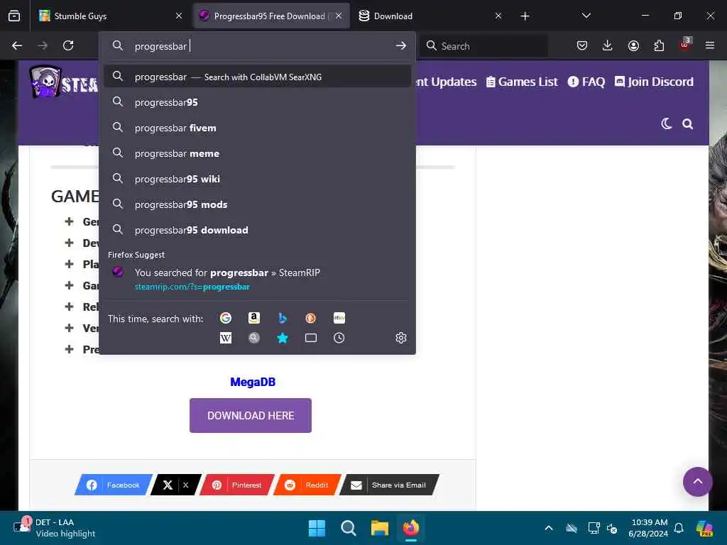Toggle dark mode moon icon
Viewport: 727px width, 545px height.
point(666,123)
